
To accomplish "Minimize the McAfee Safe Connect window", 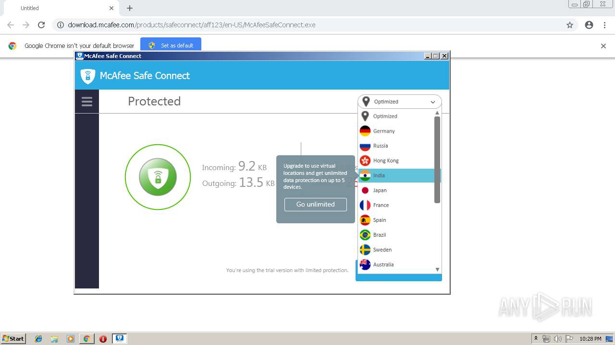I will [x=428, y=56].
